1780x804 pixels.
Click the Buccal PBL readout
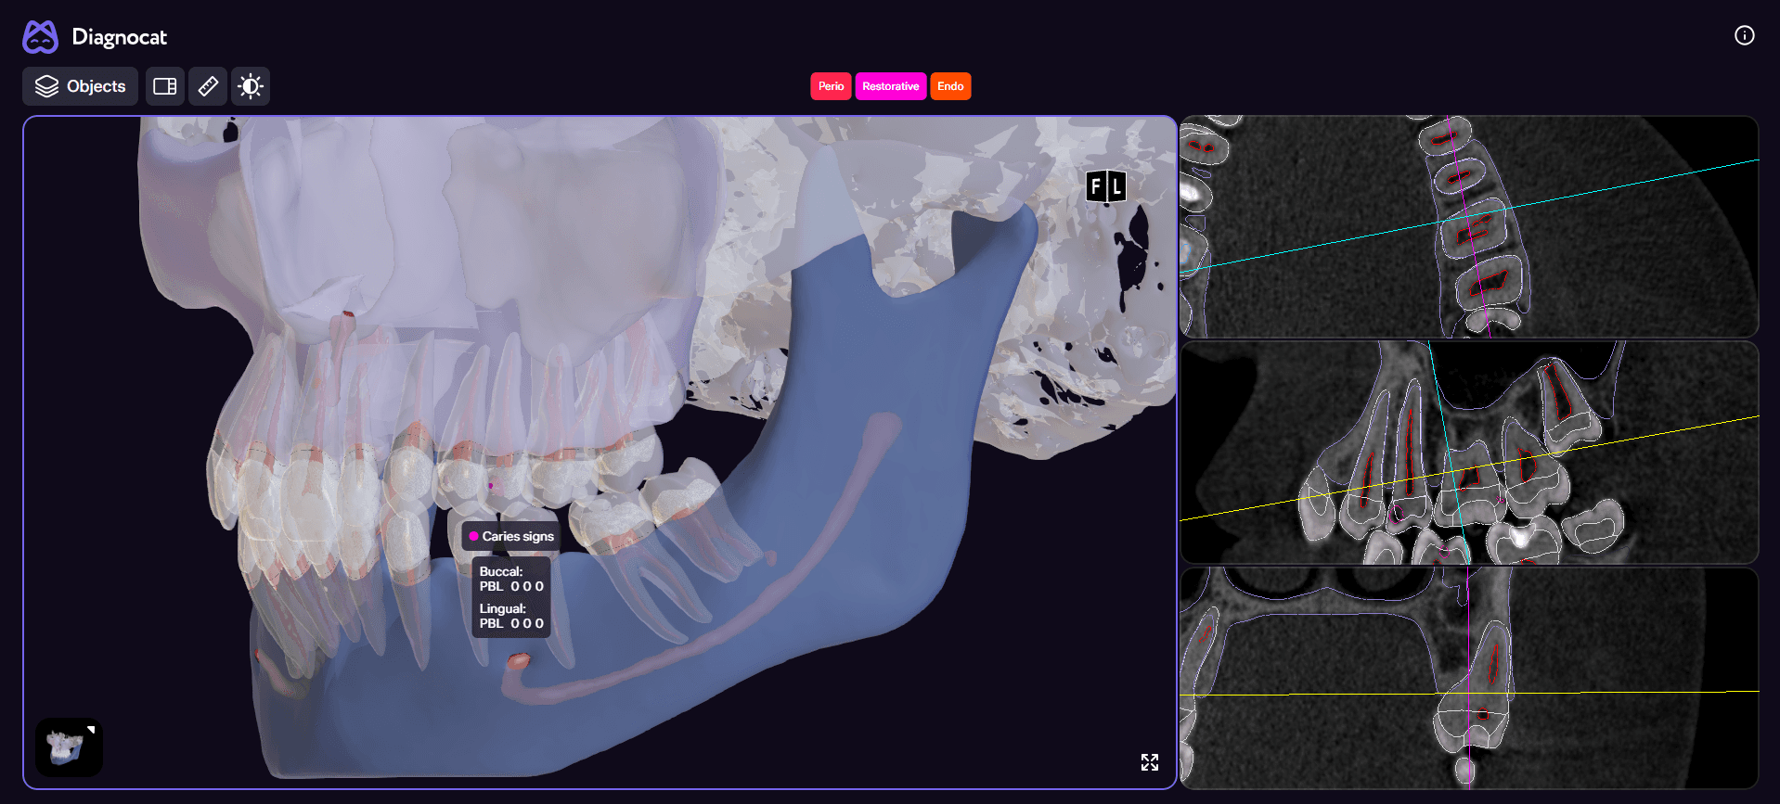[511, 579]
